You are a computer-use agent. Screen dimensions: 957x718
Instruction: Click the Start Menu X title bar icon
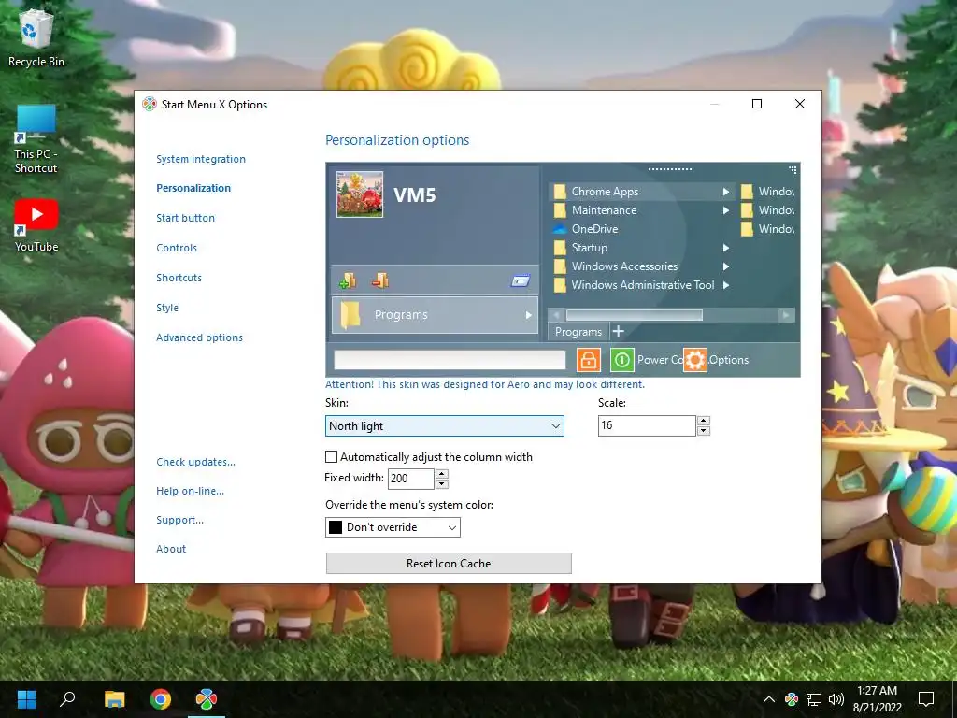pos(149,104)
